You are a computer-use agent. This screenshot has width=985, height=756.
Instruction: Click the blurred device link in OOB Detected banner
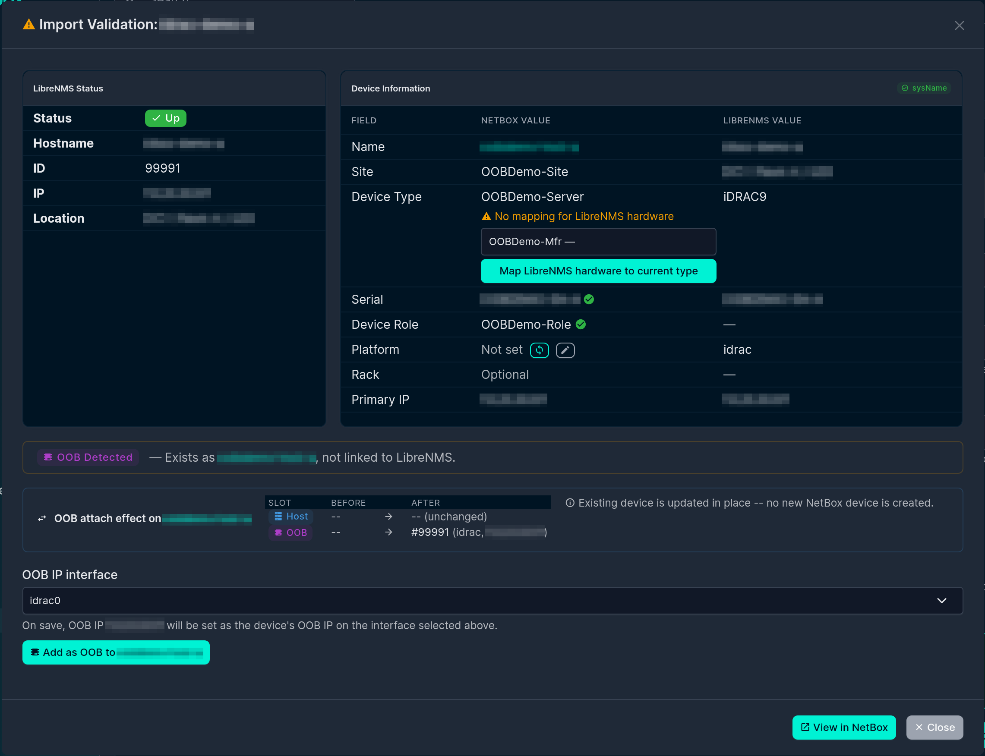266,458
